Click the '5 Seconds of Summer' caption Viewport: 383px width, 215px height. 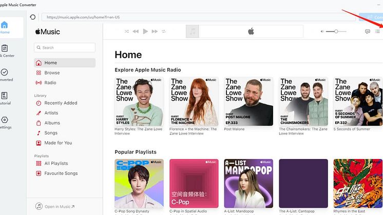tap(352, 129)
